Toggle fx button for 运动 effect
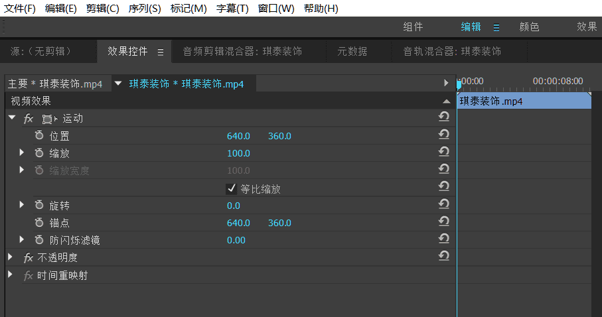Viewport: 602px width, 317px height. (x=29, y=118)
